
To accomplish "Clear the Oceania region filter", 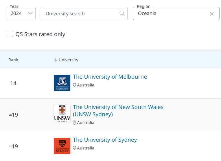I will click(212, 14).
